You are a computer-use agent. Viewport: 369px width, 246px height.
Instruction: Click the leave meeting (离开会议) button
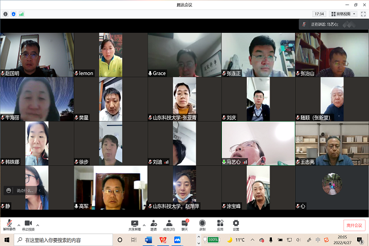tap(354, 225)
